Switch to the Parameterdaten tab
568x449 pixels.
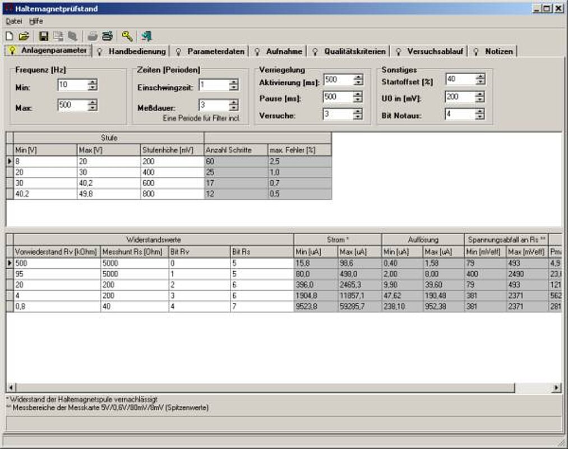pyautogui.click(x=211, y=52)
